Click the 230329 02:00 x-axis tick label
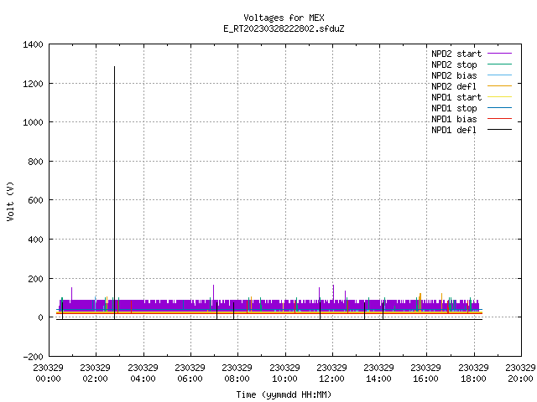Viewport: 537px width, 402px height. point(95,374)
